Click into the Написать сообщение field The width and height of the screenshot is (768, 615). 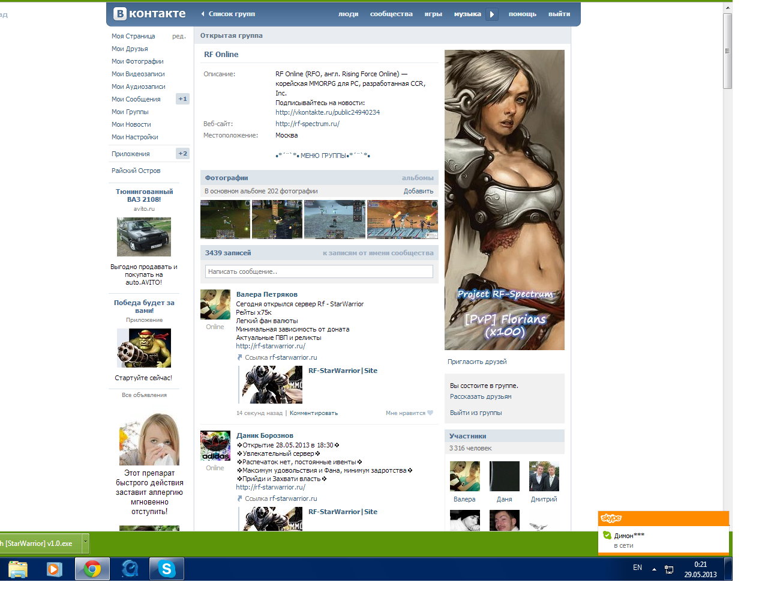coord(319,271)
